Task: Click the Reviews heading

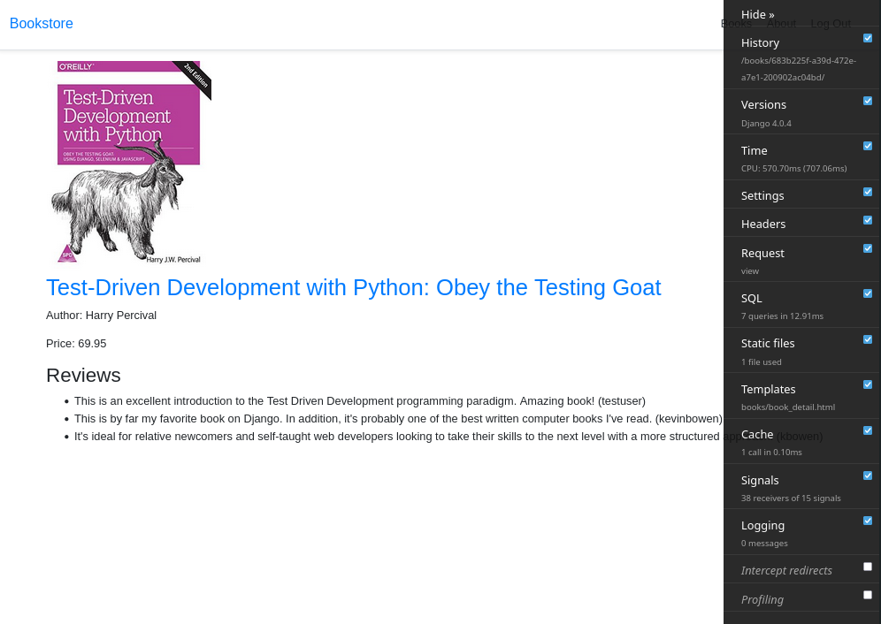Action: click(83, 375)
